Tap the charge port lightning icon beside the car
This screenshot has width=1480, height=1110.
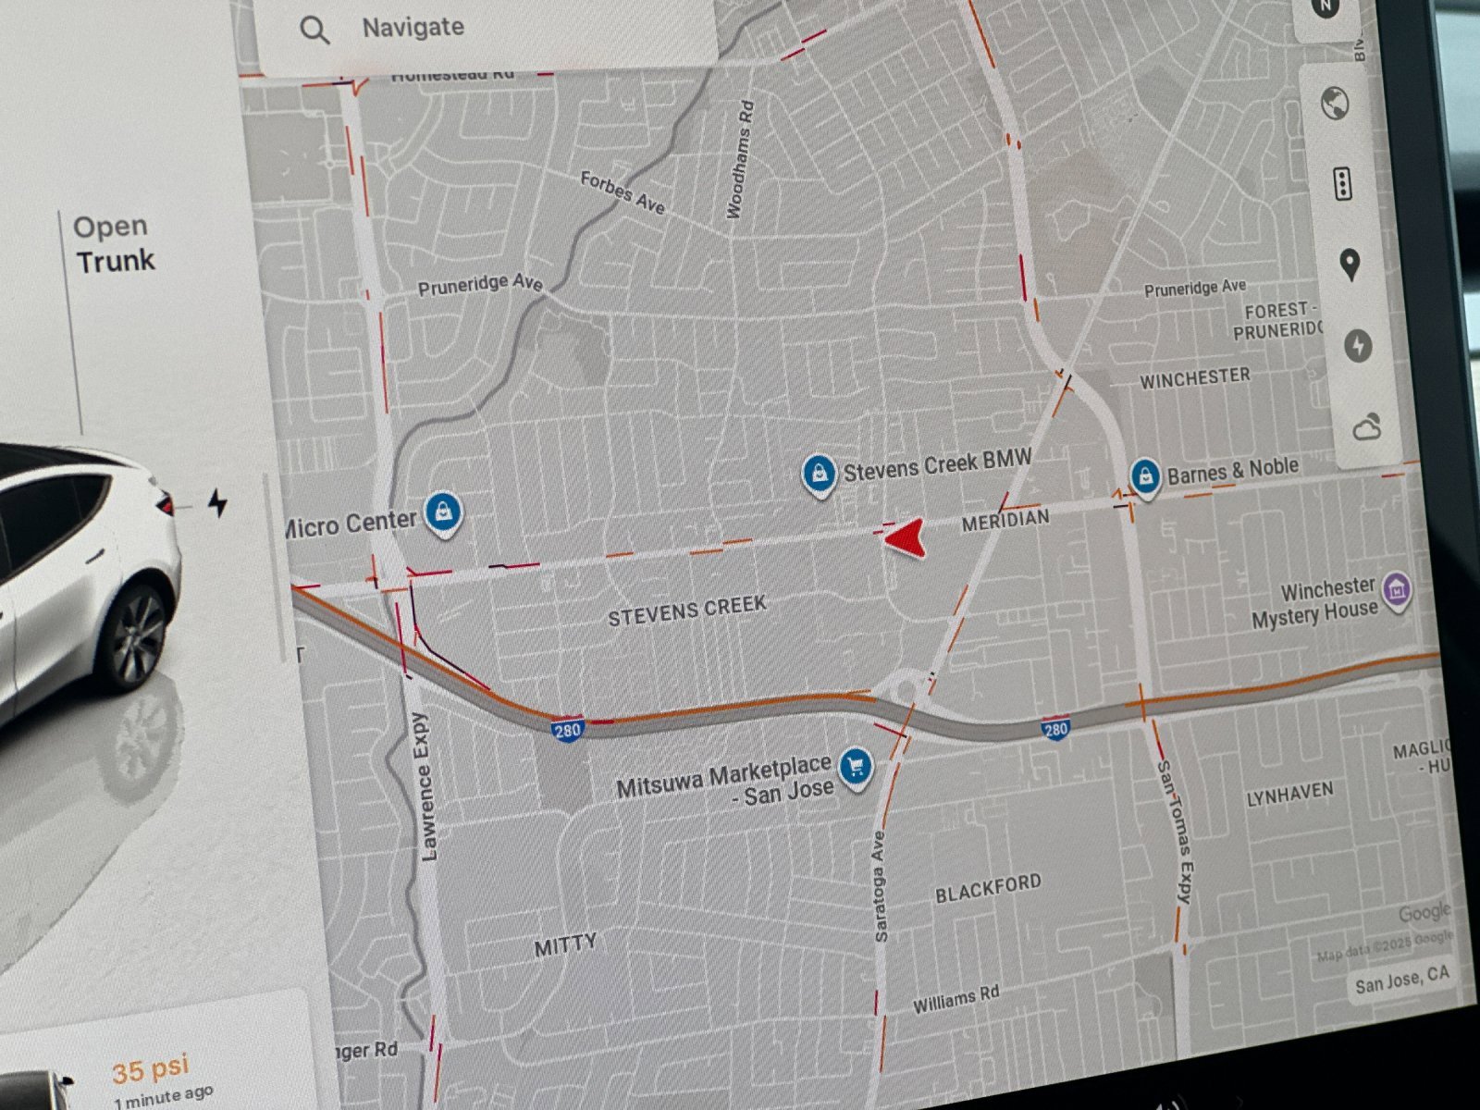click(216, 504)
